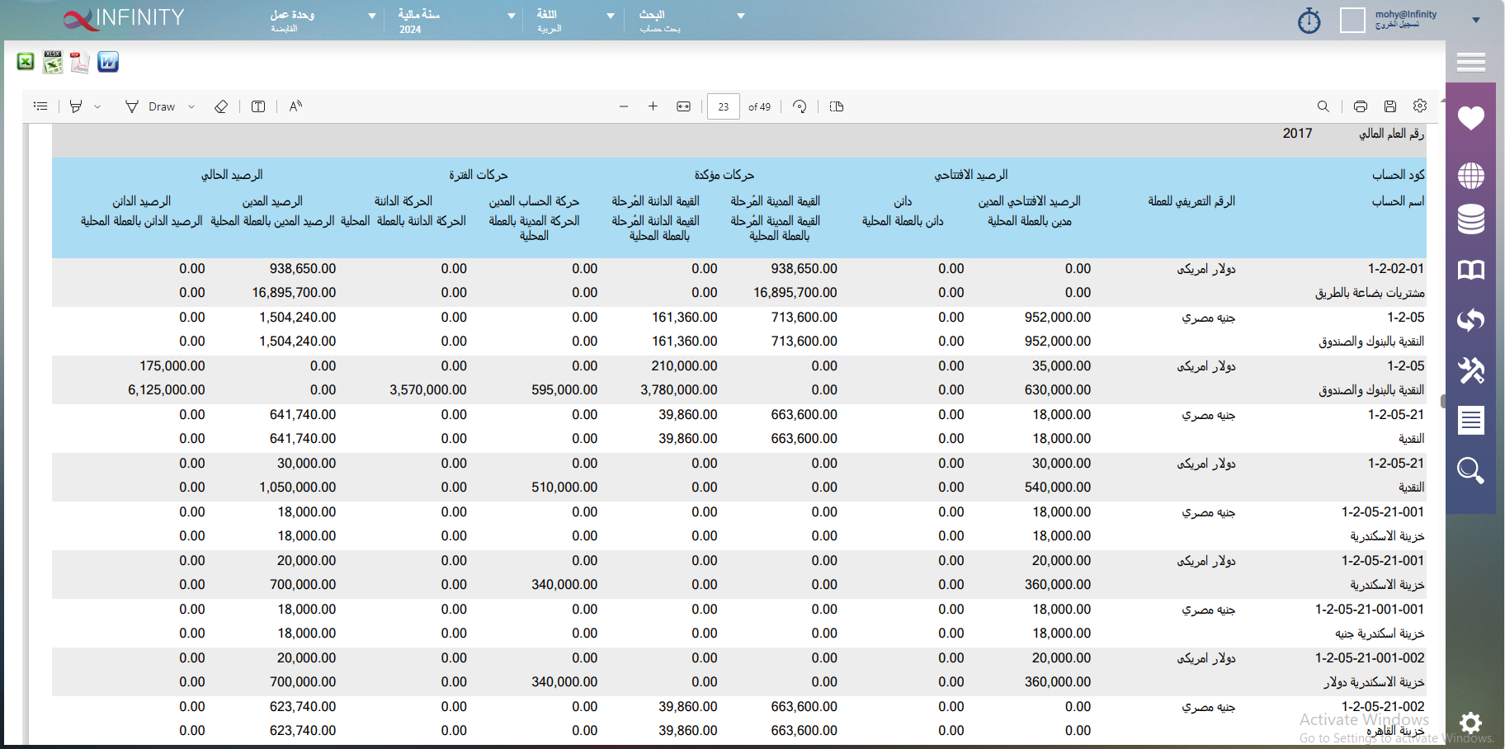Open the document list sidebar icon
The image size is (1505, 749).
(x=1471, y=420)
